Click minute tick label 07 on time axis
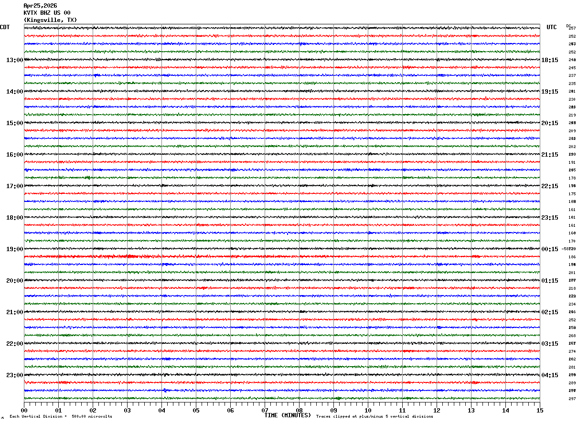This screenshot has height=423, width=578. click(x=265, y=410)
